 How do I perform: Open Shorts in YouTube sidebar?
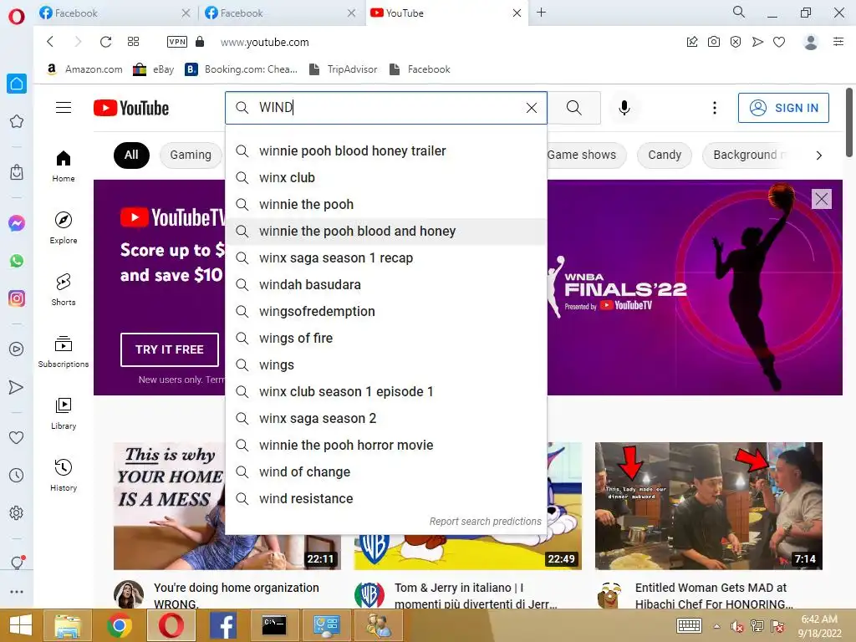64,289
